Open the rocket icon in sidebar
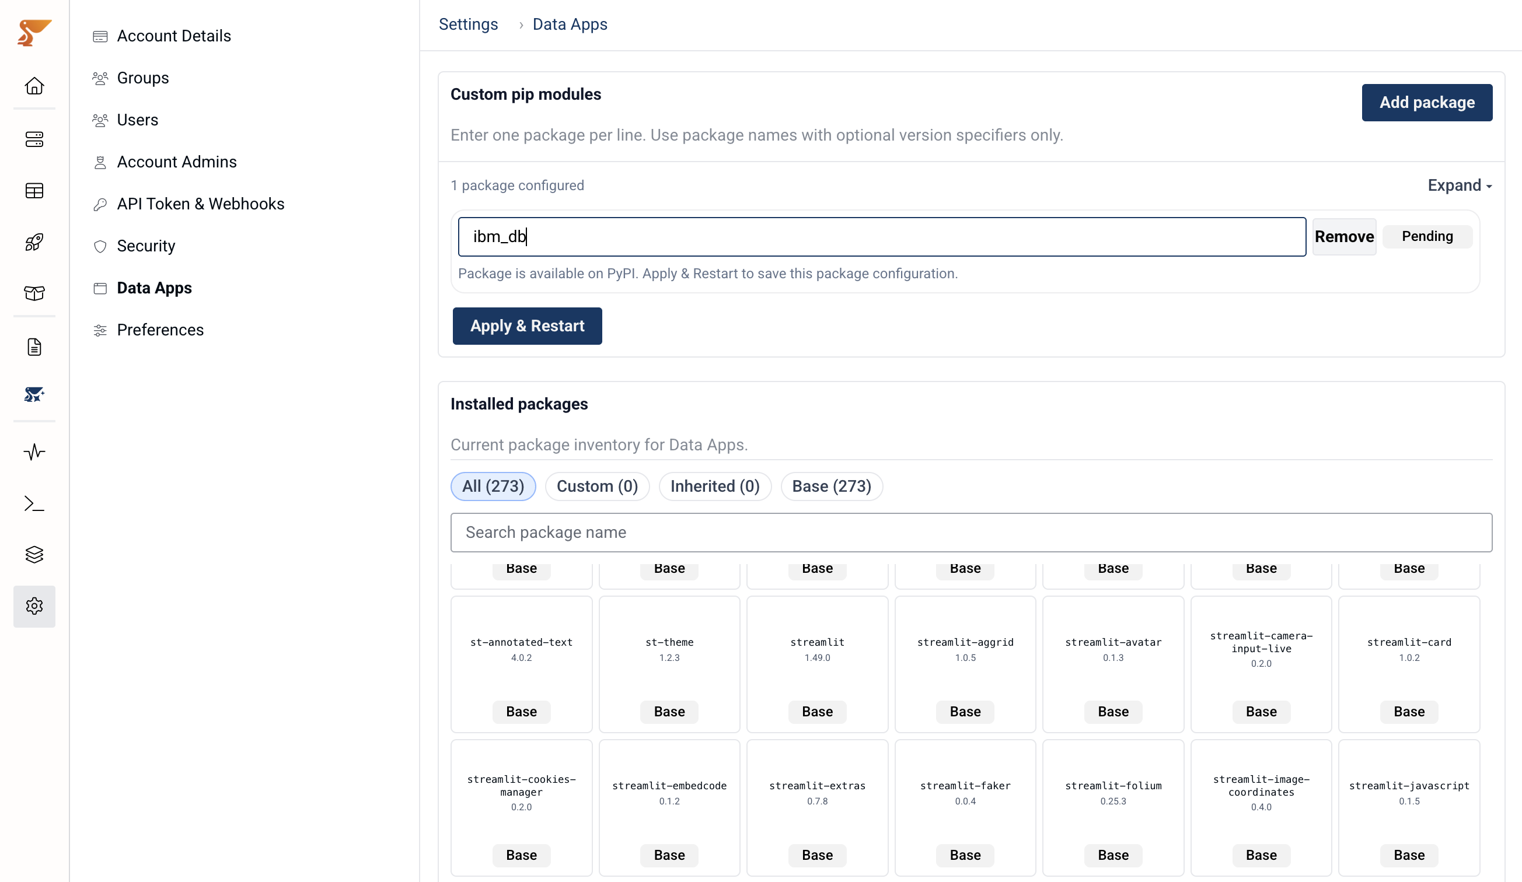 pyautogui.click(x=34, y=242)
